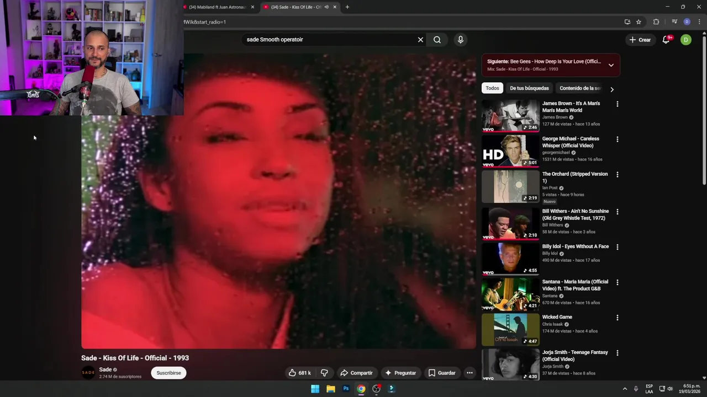
Task: Open options for The Orchard video
Action: 618,174
